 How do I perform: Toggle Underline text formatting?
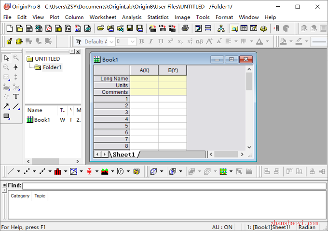[161, 41]
